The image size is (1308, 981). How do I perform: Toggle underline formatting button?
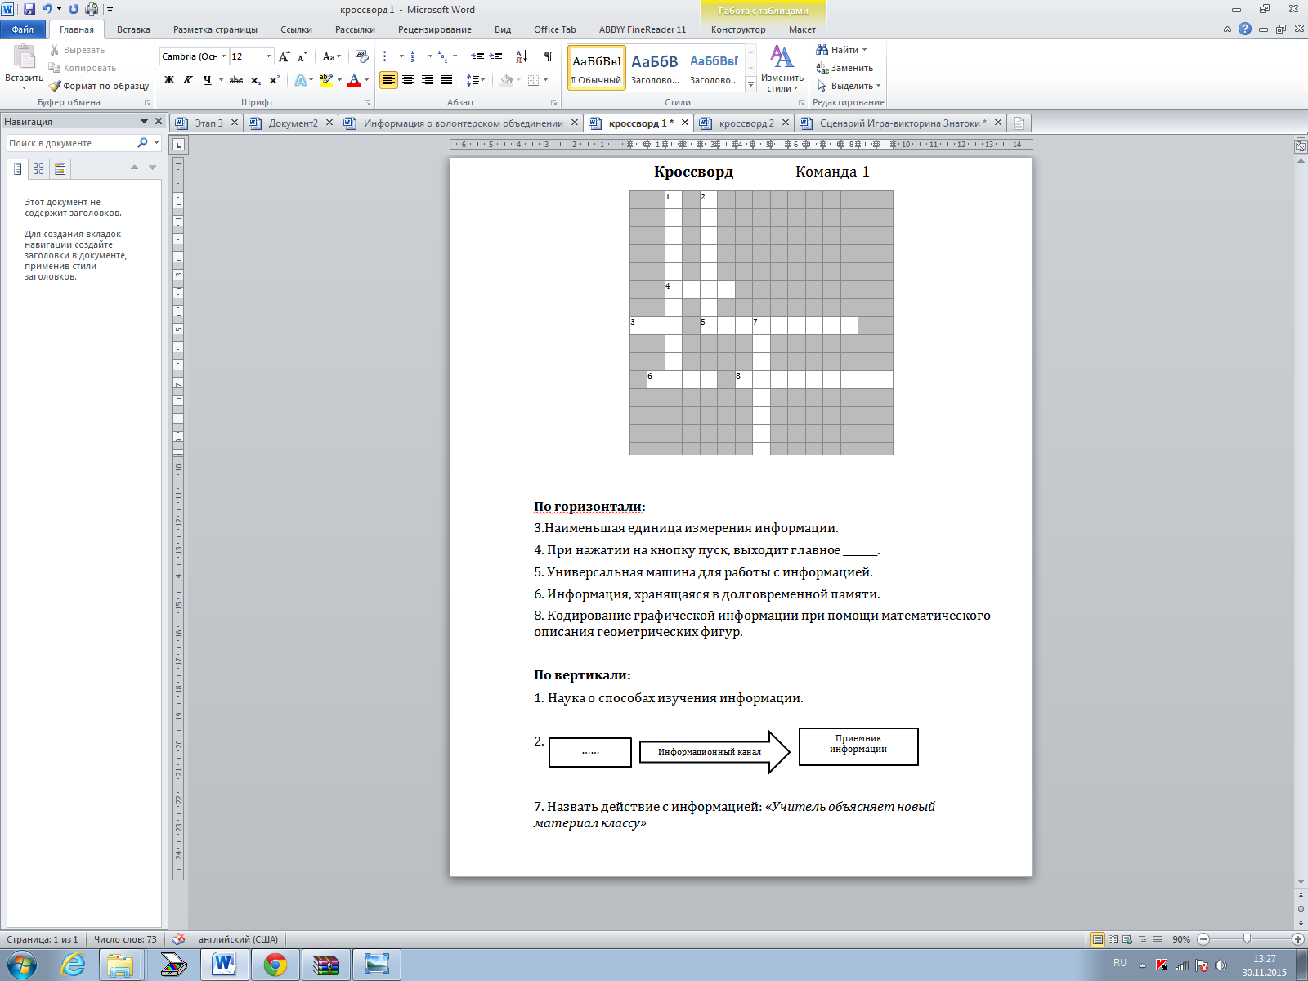208,80
